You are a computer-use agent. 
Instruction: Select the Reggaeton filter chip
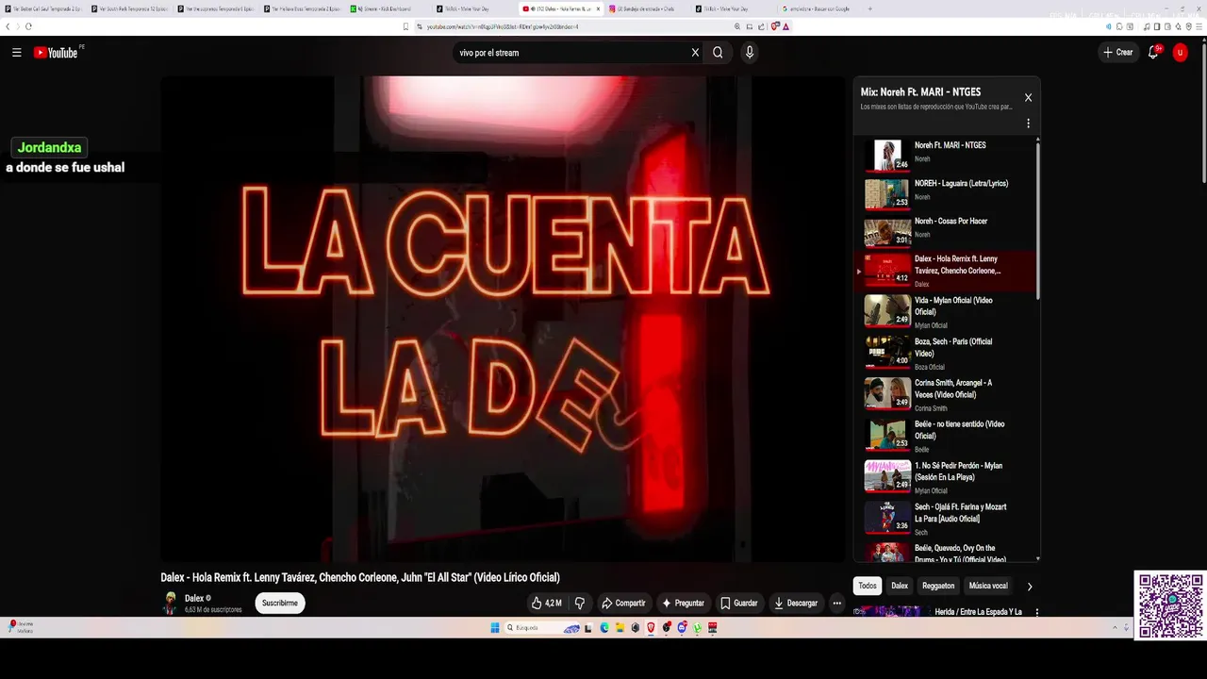pos(938,586)
